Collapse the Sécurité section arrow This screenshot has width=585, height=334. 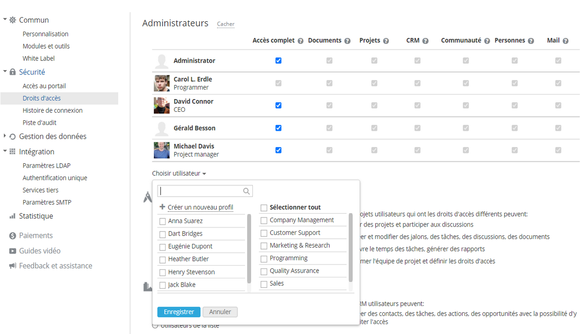pyautogui.click(x=5, y=72)
